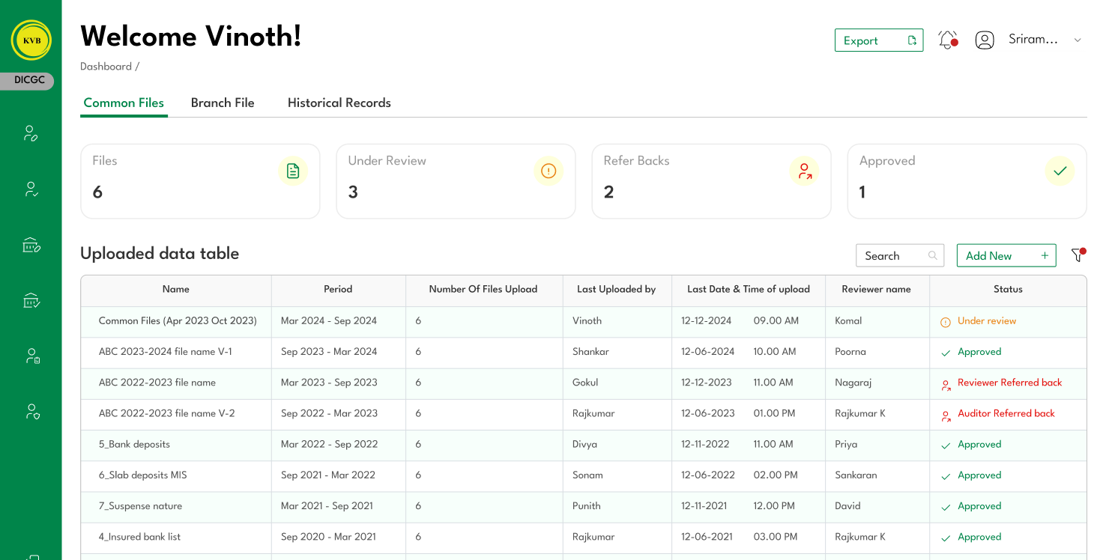This screenshot has height=560, width=1112.
Task: Click the person icon on Refer Backs card
Action: pos(805,171)
